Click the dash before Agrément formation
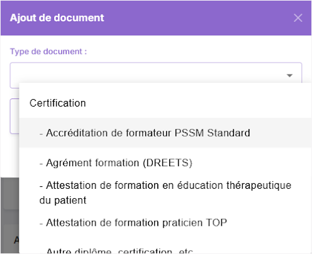This screenshot has height=254, width=312. click(x=41, y=163)
